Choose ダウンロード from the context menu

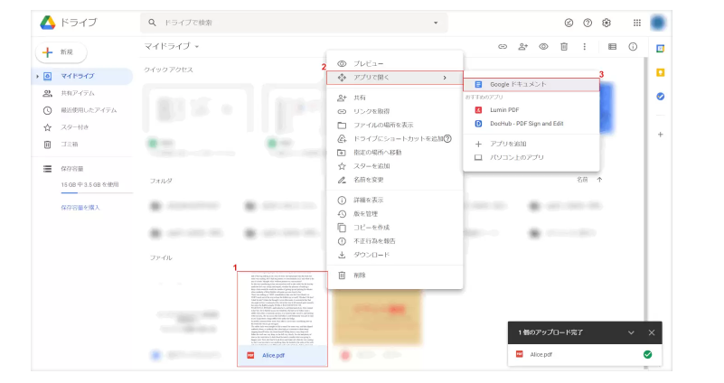pos(371,255)
